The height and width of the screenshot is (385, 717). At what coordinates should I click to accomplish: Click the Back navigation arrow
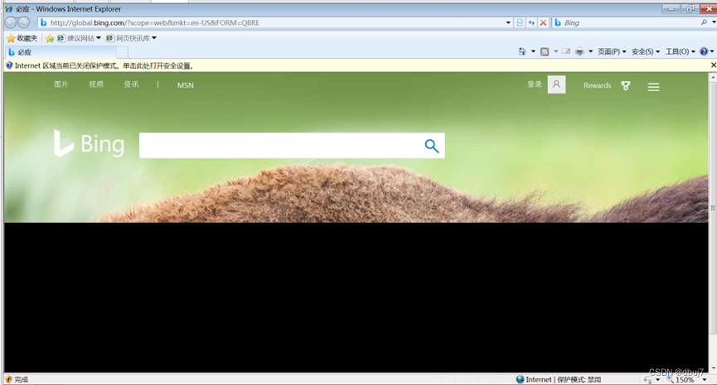(x=11, y=22)
